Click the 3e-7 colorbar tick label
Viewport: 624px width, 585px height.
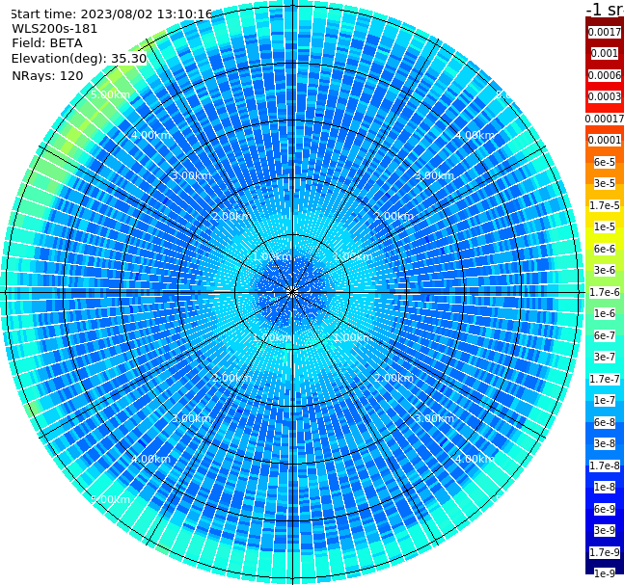pyautogui.click(x=605, y=357)
